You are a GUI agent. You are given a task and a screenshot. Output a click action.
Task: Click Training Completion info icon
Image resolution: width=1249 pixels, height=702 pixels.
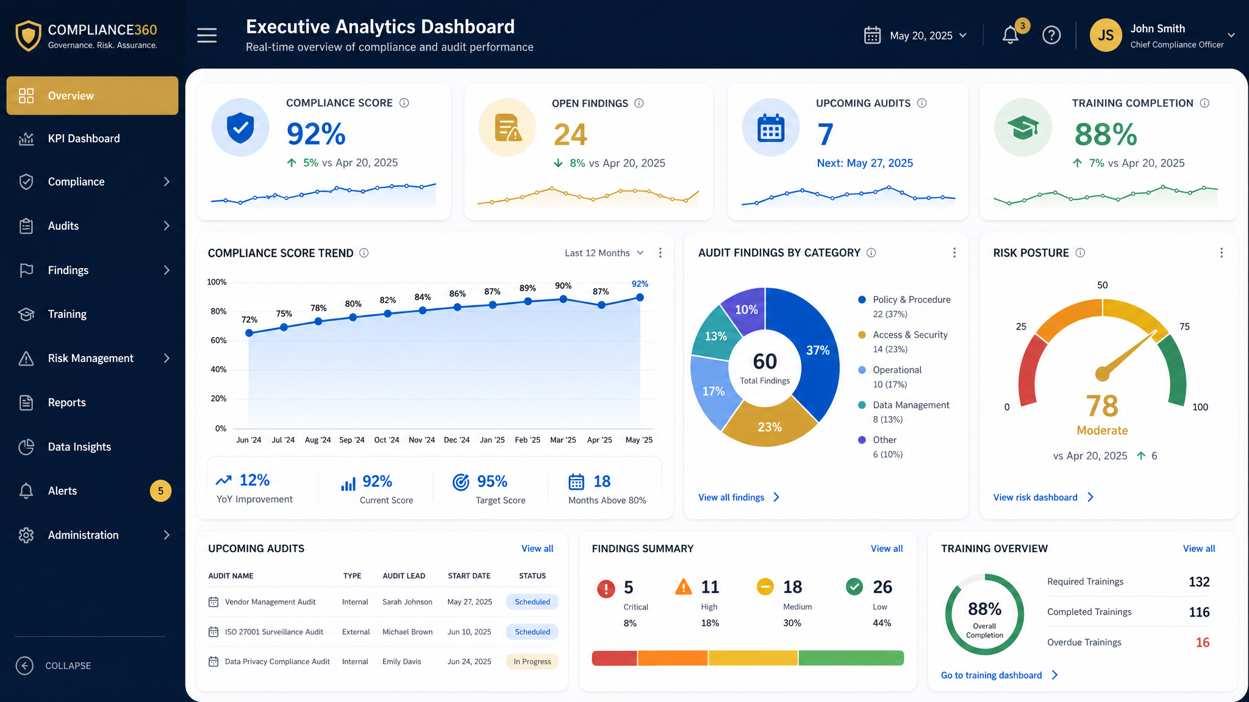point(1204,103)
